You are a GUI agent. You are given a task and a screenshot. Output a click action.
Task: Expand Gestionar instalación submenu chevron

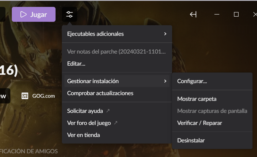pos(165,81)
